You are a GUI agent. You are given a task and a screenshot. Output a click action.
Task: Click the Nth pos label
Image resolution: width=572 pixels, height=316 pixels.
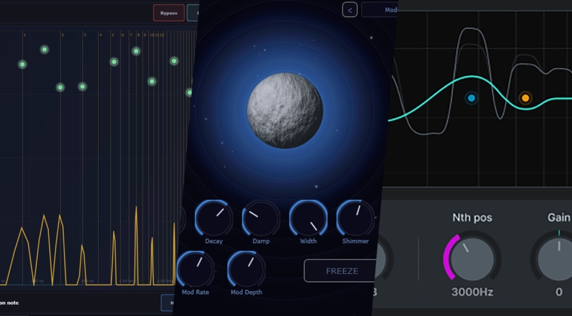tap(472, 218)
